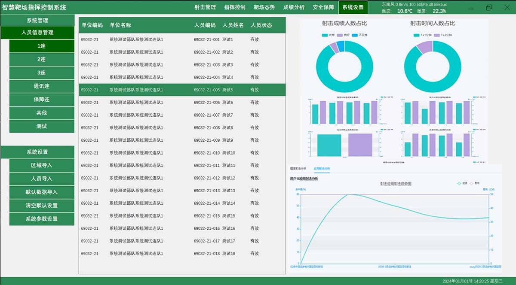Viewport: 516px width, 285px height.
Task: Select personnel code 69032-21-017
Action: coord(207,241)
